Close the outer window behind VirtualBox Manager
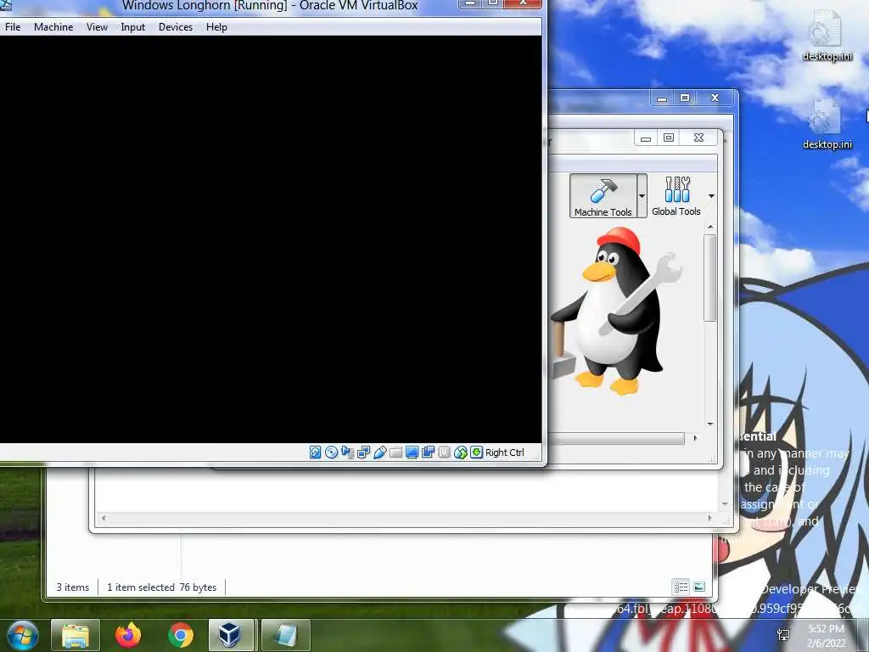Viewport: 869px width, 652px height. 715,98
